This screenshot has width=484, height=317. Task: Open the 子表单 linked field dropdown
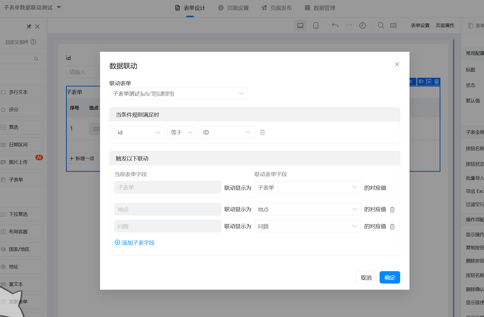pyautogui.click(x=308, y=187)
